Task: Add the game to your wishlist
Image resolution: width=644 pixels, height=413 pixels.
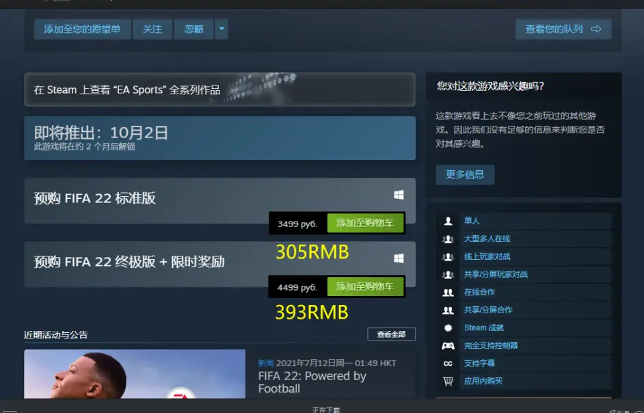Action: click(82, 29)
